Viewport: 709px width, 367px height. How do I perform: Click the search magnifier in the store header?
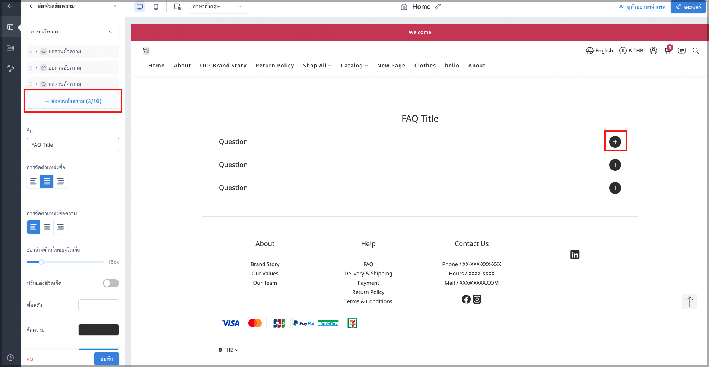(x=696, y=51)
